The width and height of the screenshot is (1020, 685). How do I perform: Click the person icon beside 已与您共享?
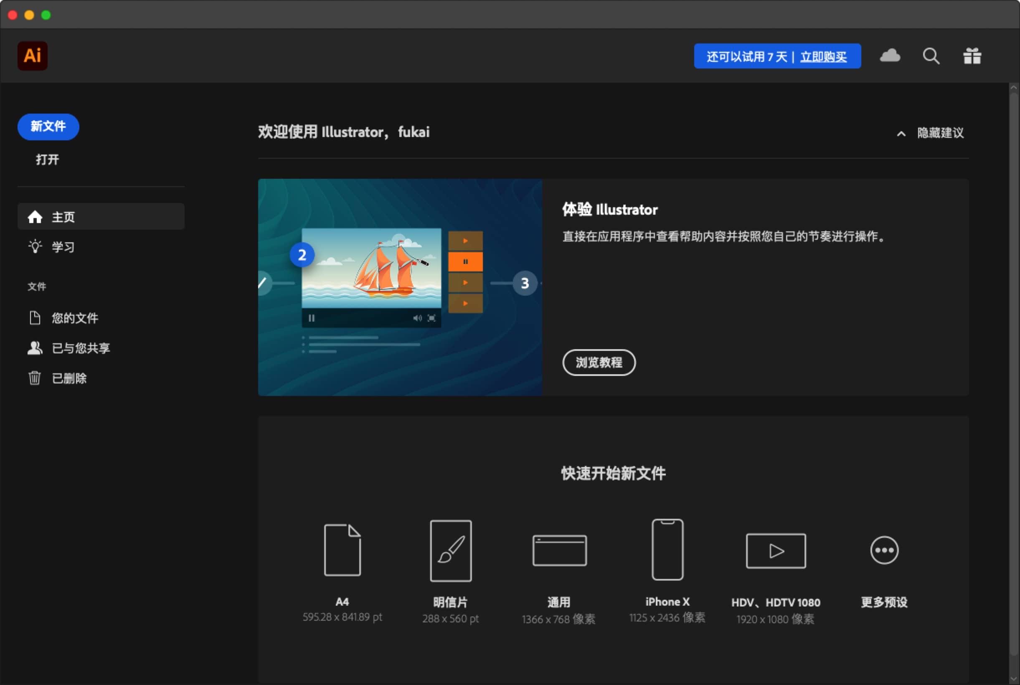tap(35, 348)
